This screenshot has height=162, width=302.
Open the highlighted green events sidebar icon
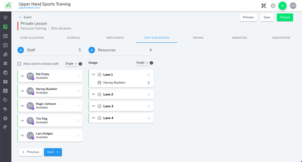click(5, 27)
